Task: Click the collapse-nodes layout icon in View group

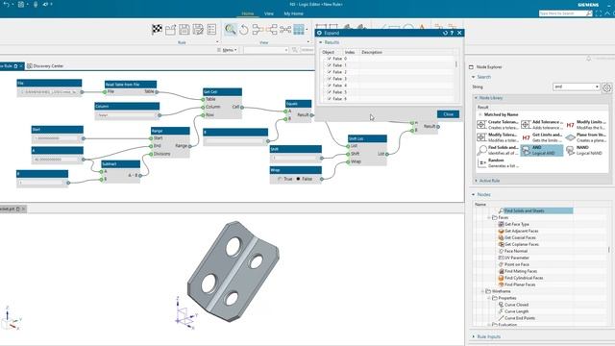Action: pos(258,30)
